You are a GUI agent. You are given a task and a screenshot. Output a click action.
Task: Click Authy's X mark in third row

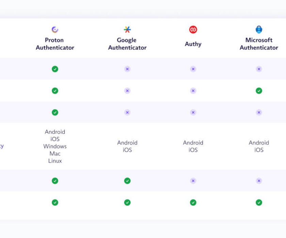pyautogui.click(x=193, y=112)
